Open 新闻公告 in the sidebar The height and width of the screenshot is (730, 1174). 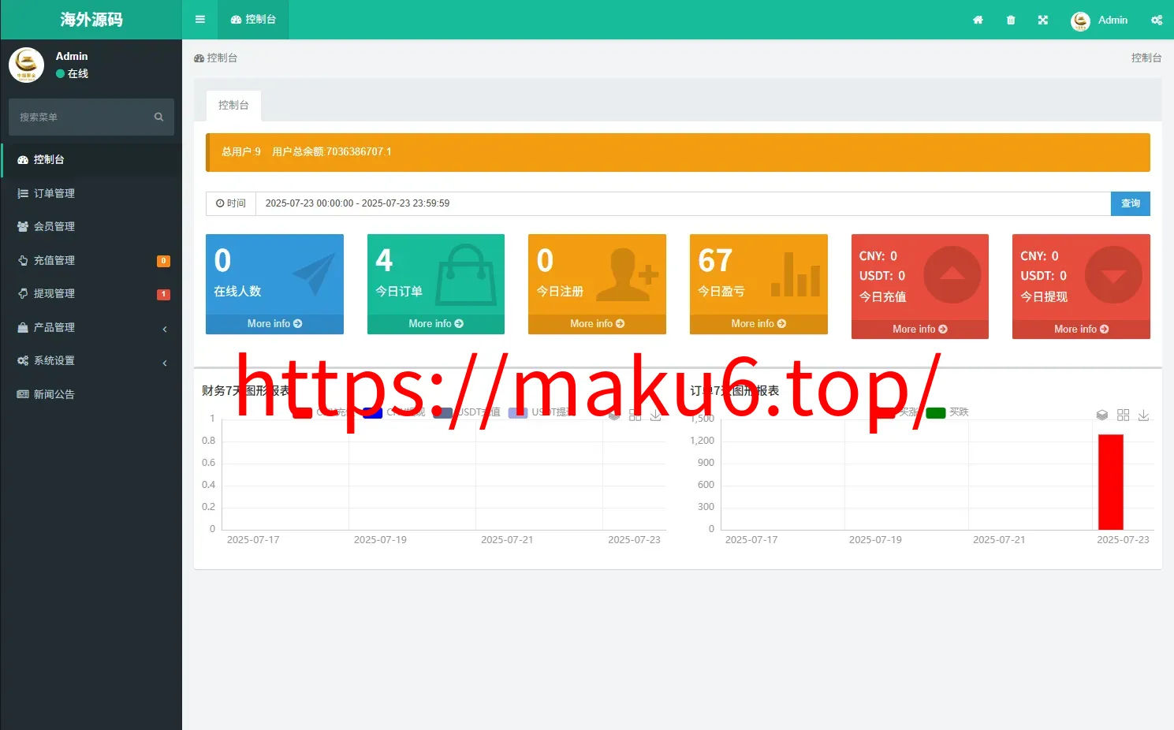[91, 394]
